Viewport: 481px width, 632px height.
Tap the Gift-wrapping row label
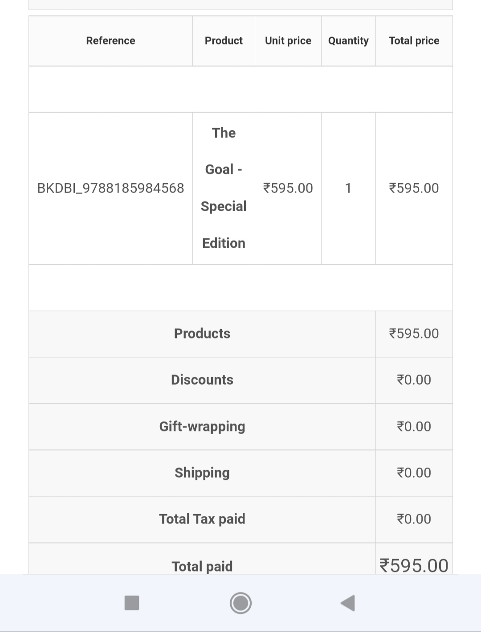click(x=202, y=427)
